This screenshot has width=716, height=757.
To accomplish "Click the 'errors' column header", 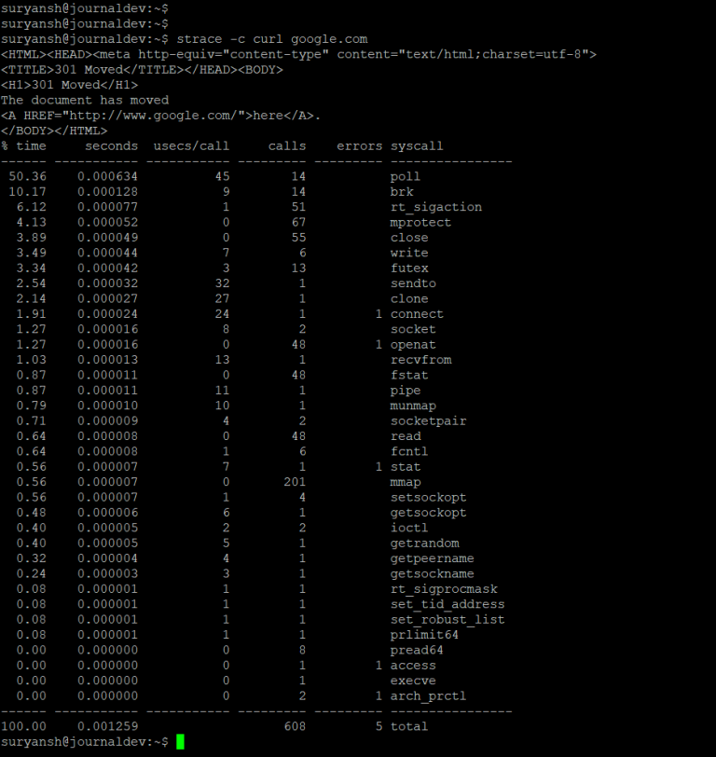I will click(x=359, y=146).
